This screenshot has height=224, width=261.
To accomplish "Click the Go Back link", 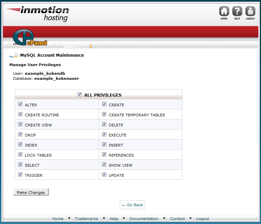I will click(x=132, y=205).
